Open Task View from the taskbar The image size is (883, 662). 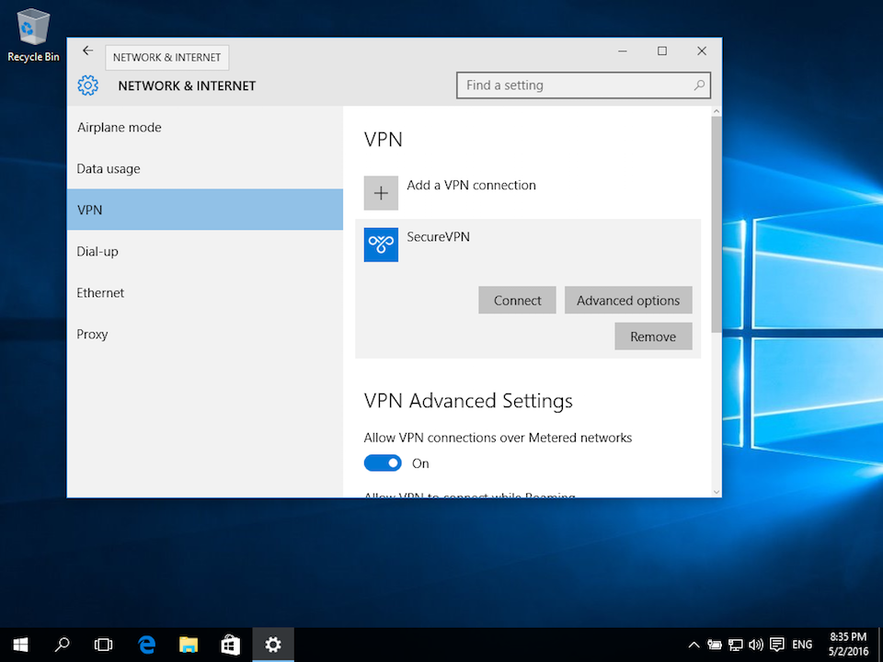click(104, 645)
